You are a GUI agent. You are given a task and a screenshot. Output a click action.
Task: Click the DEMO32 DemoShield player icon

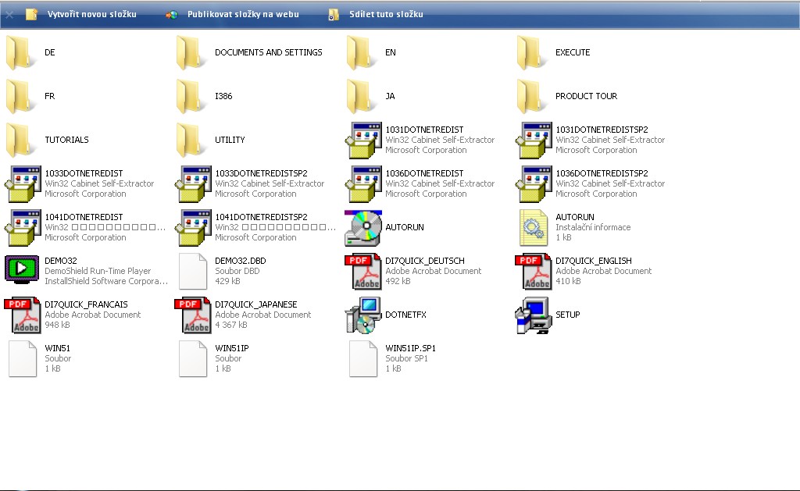[x=22, y=270]
